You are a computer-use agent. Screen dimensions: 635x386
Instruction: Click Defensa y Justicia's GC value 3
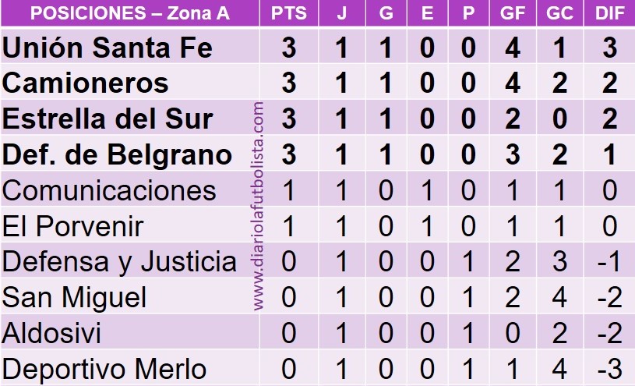tap(559, 262)
